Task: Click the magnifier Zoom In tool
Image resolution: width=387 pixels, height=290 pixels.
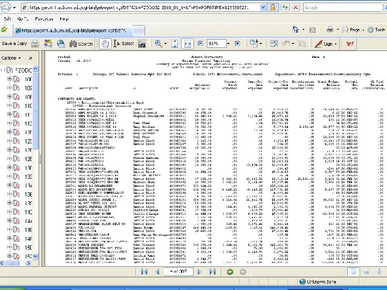Action: [159, 44]
